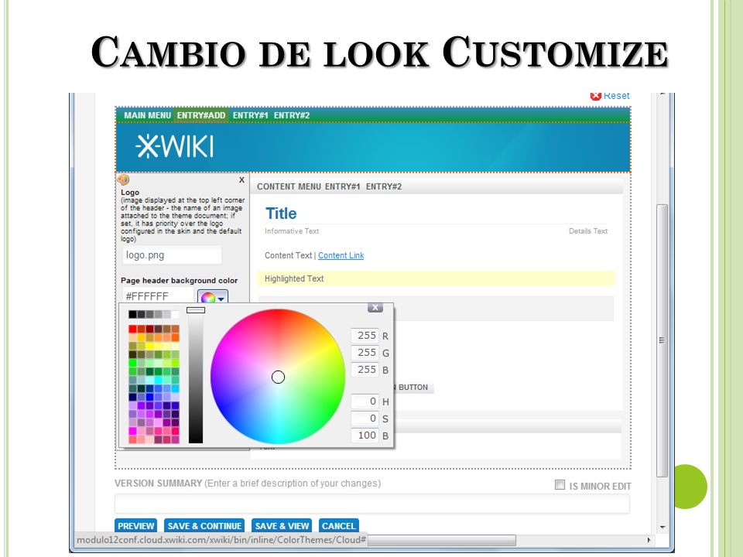Pick the black swatch in grayscale row
This screenshot has height=557, width=743.
(132, 314)
